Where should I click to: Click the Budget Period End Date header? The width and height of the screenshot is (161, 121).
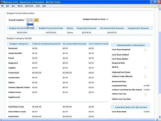point(51,28)
